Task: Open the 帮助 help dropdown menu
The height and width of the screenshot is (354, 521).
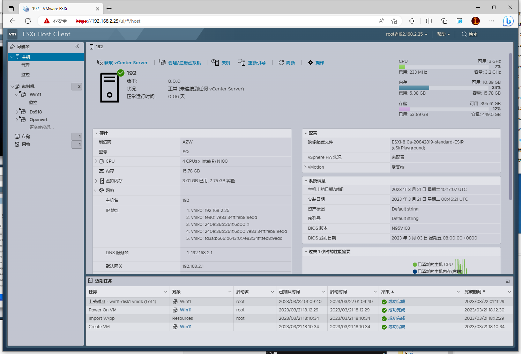Action: click(443, 34)
